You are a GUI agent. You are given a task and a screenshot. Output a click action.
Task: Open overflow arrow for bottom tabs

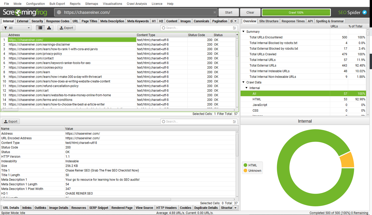click(235, 208)
